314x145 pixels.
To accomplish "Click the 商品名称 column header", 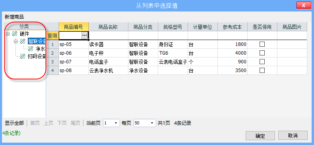I will (x=108, y=27).
